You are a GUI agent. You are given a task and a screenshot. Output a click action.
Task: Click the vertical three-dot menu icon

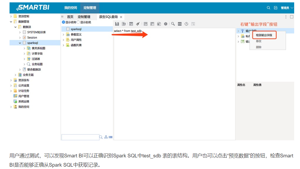pyautogui.click(x=286, y=17)
